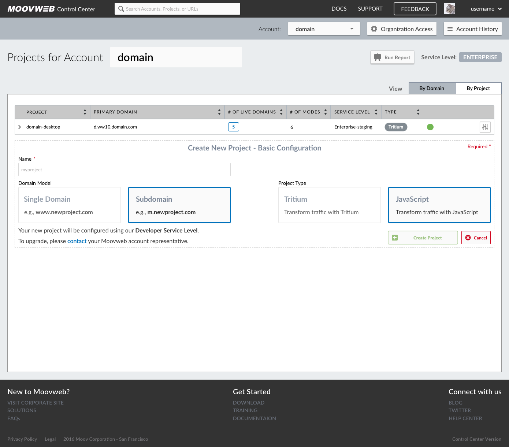Sort by TYPE column arrows

click(x=418, y=112)
